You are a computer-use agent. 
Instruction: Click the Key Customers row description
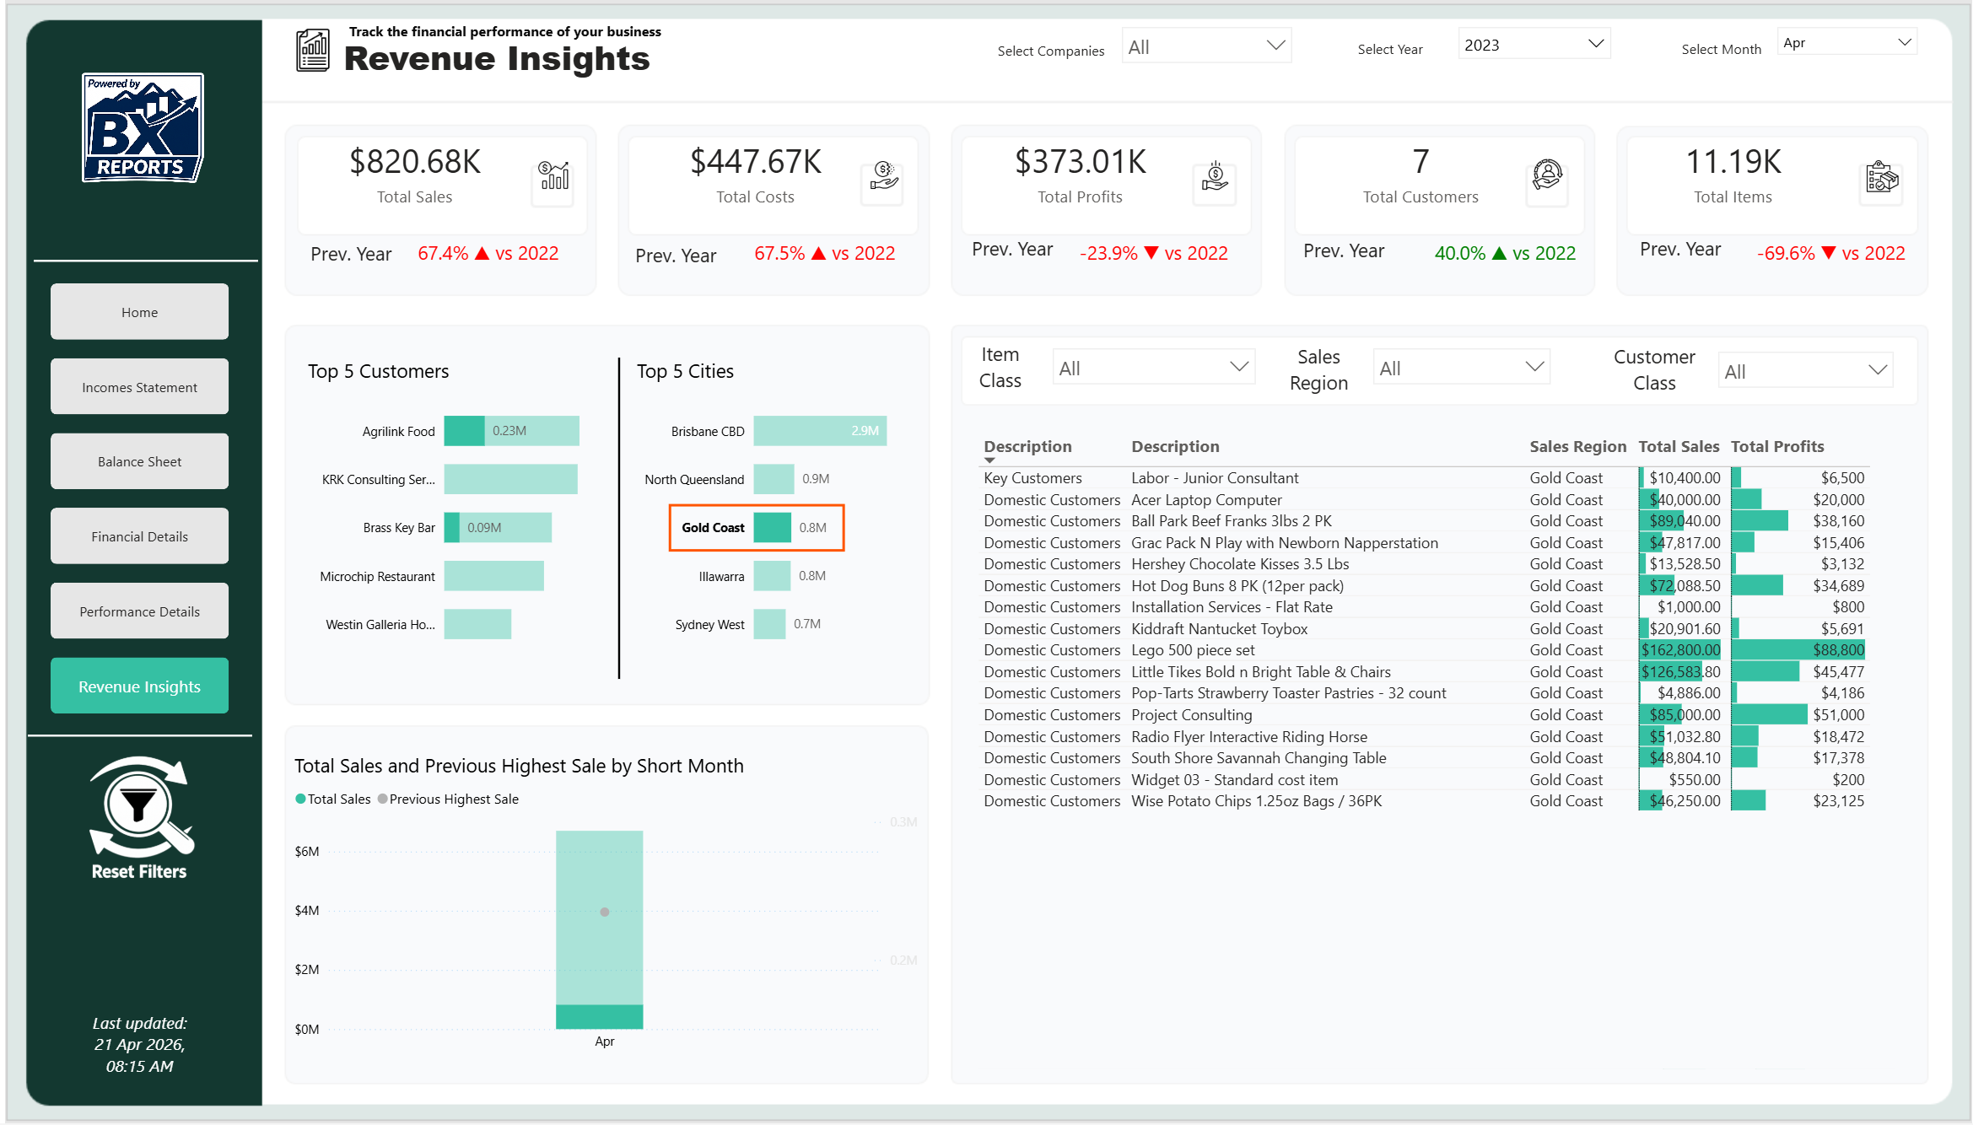(1032, 478)
